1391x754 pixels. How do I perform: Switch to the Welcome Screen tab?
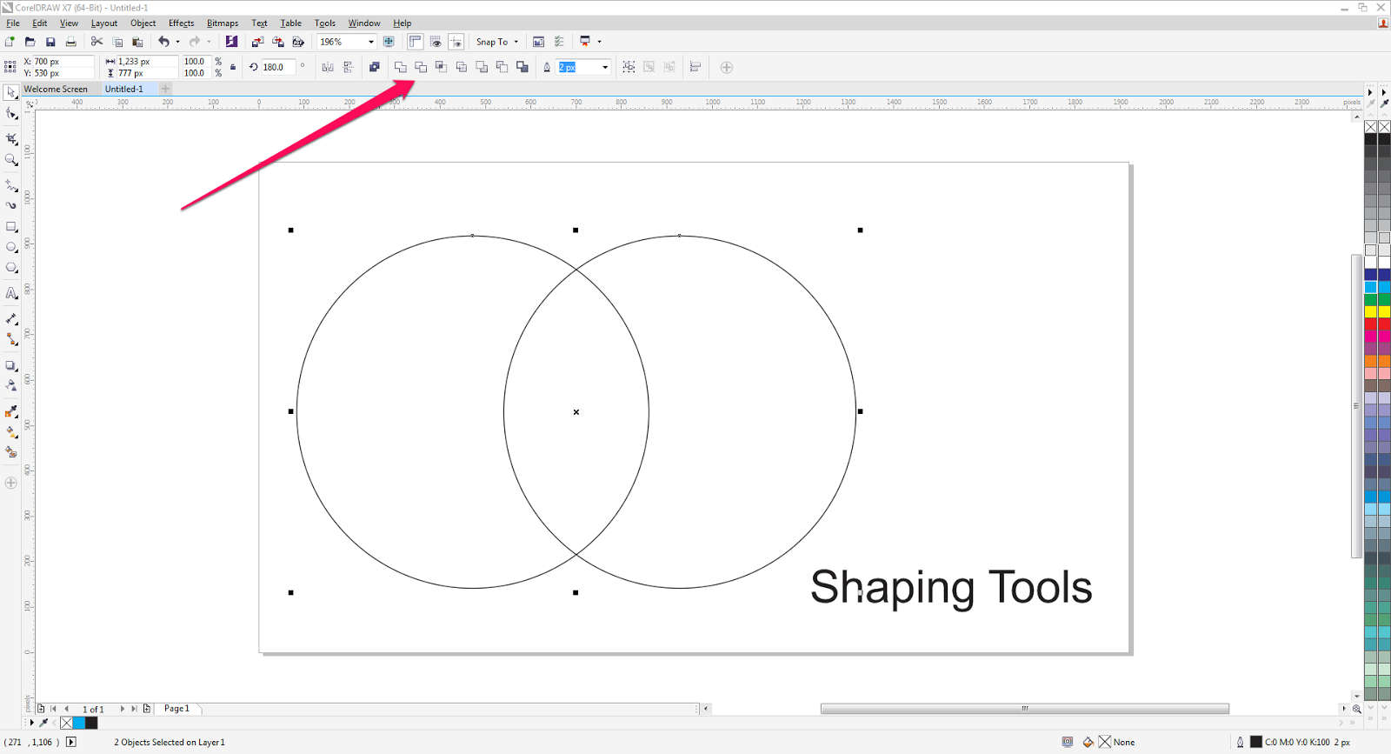tap(56, 89)
